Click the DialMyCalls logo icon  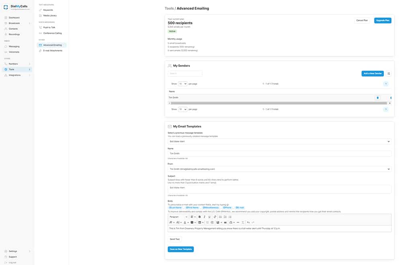pos(6,7)
